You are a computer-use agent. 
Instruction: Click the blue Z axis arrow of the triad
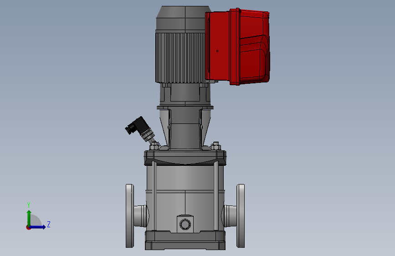(38, 227)
